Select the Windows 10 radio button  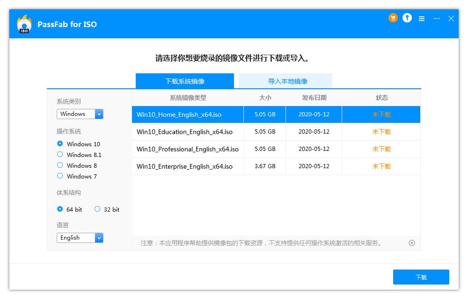[60, 144]
